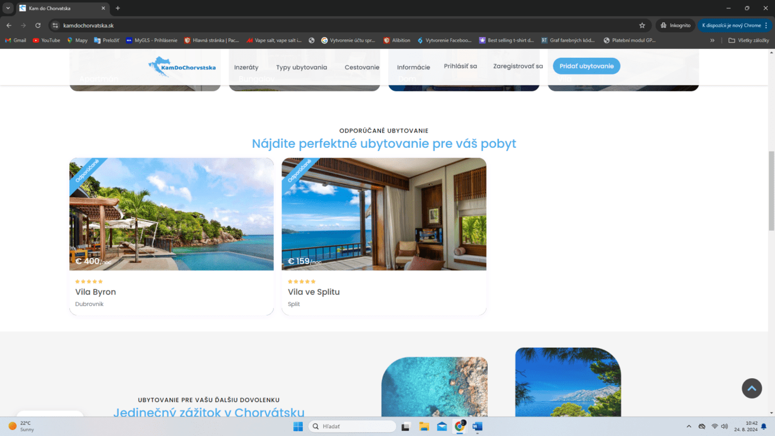The height and width of the screenshot is (436, 775).
Task: Open File Explorer from the taskbar
Action: pyautogui.click(x=424, y=426)
